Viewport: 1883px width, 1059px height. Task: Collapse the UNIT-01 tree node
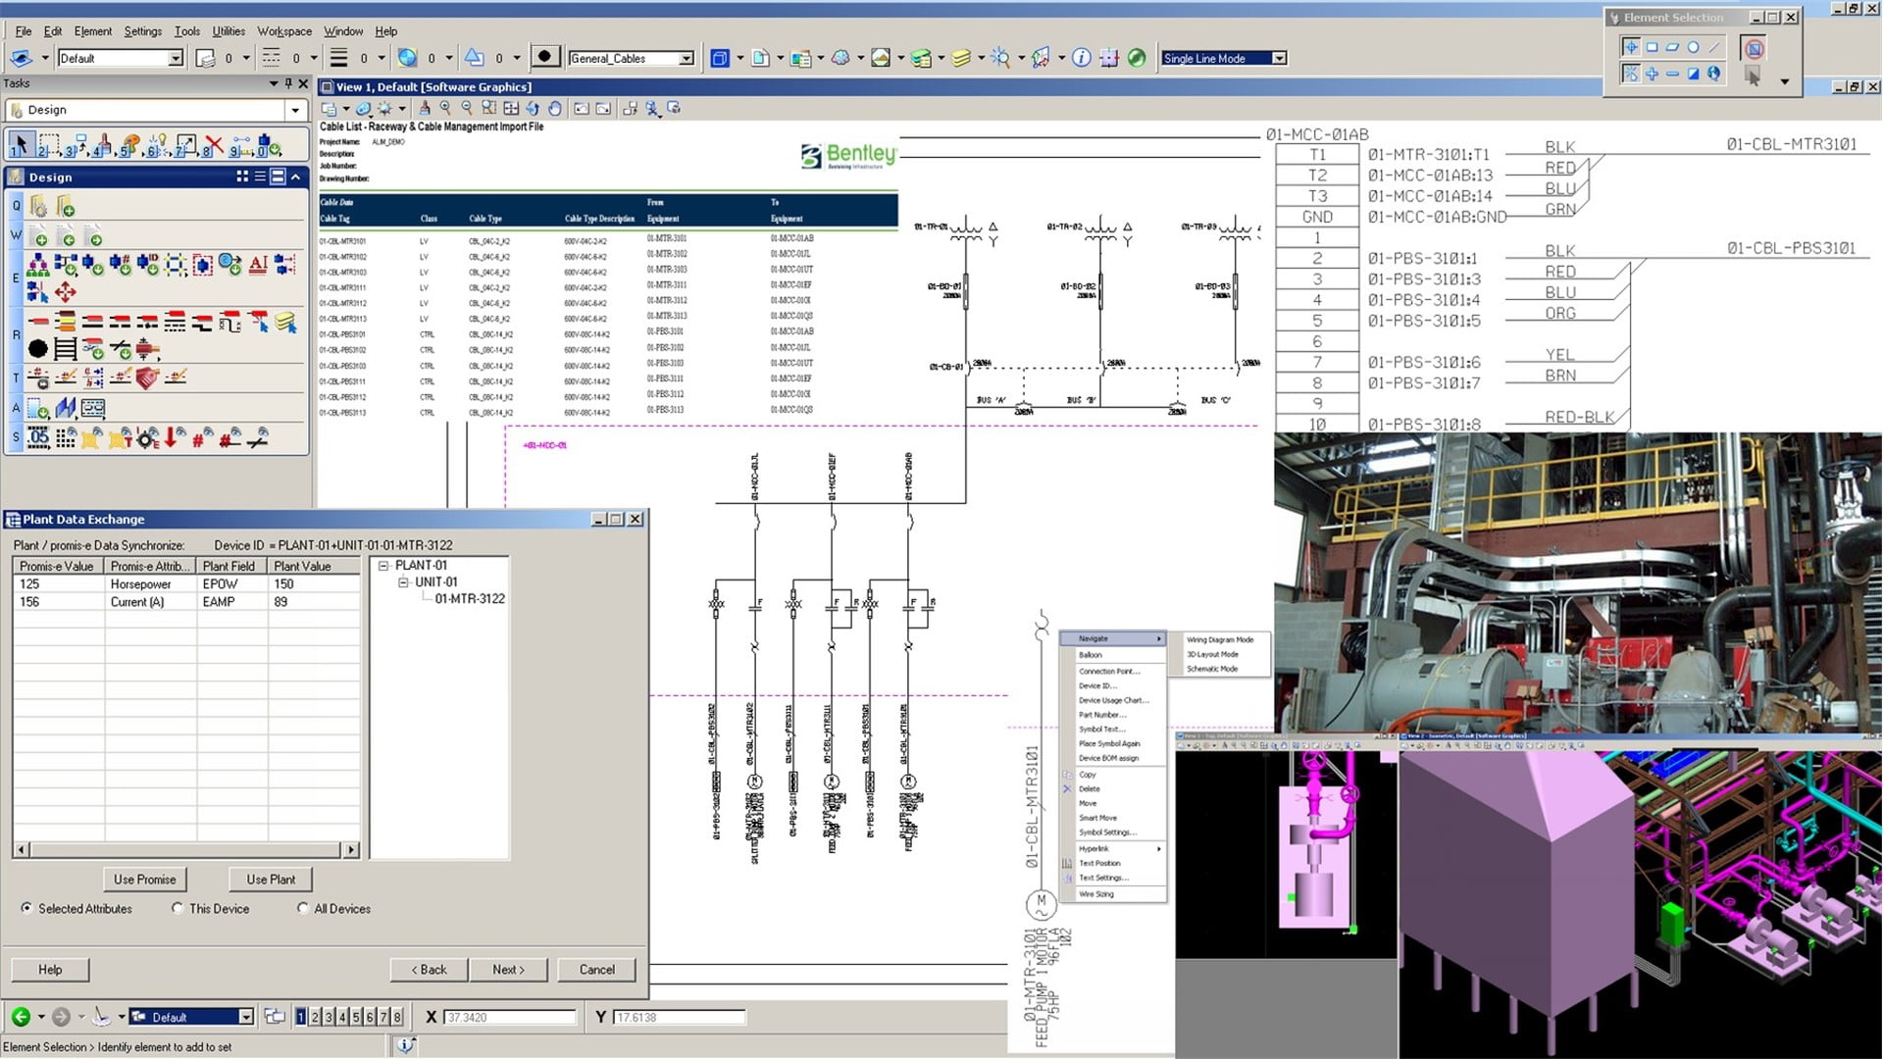[x=402, y=581]
